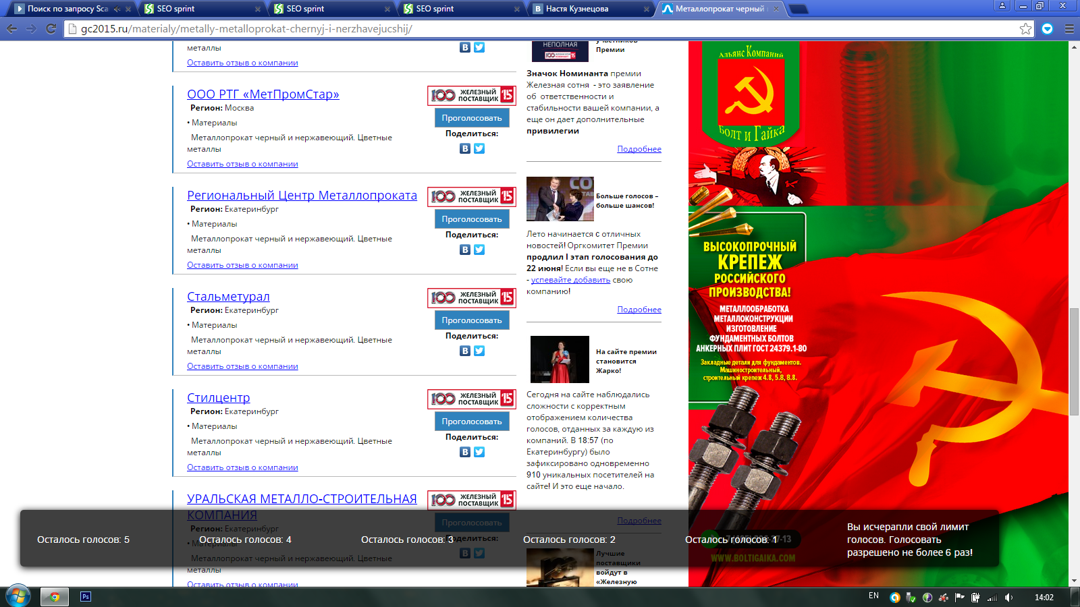Viewport: 1080px width, 607px height.
Task: Click the browser Forward arrow
Action: (31, 29)
